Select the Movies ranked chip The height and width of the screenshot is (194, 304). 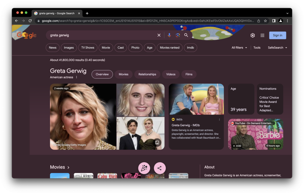point(170,48)
